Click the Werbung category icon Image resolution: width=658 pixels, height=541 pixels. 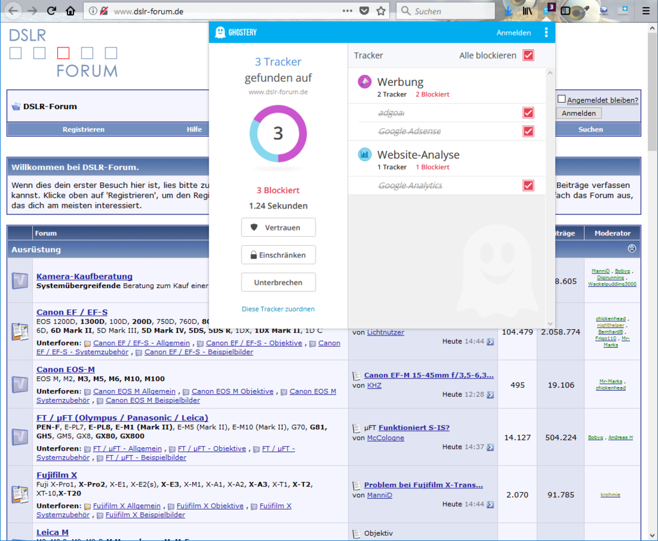pyautogui.click(x=364, y=82)
